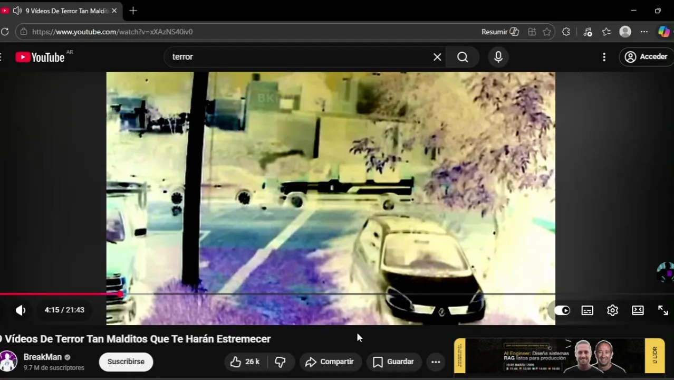Click the 4:15 / 21:43 time display
The width and height of the screenshot is (674, 380).
tap(64, 310)
